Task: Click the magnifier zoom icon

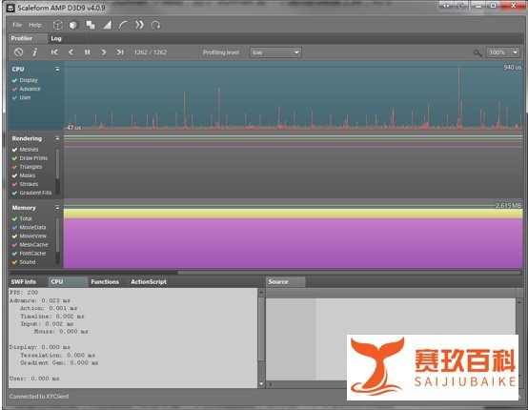Action: coord(477,52)
